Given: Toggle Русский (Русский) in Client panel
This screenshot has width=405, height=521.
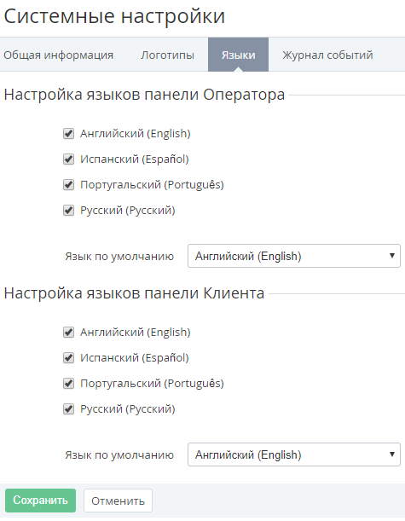Looking at the screenshot, I should click(68, 409).
